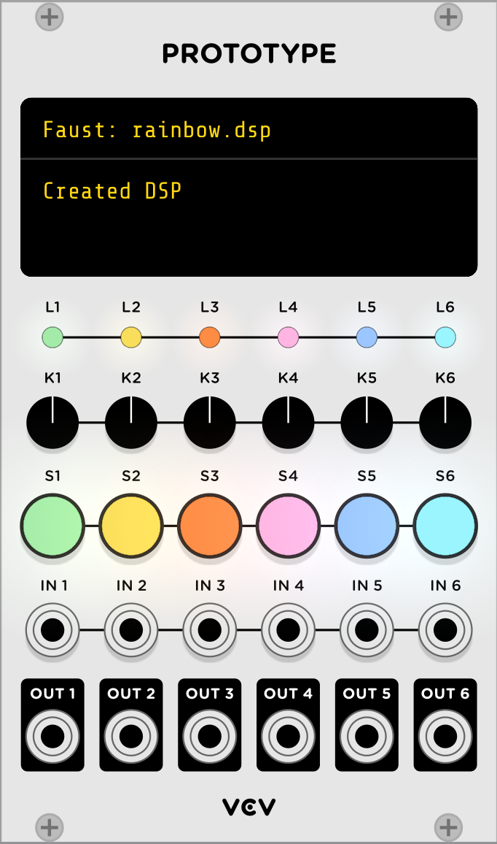This screenshot has width=497, height=844.
Task: Click the VCV logo at the bottom
Action: [x=248, y=807]
